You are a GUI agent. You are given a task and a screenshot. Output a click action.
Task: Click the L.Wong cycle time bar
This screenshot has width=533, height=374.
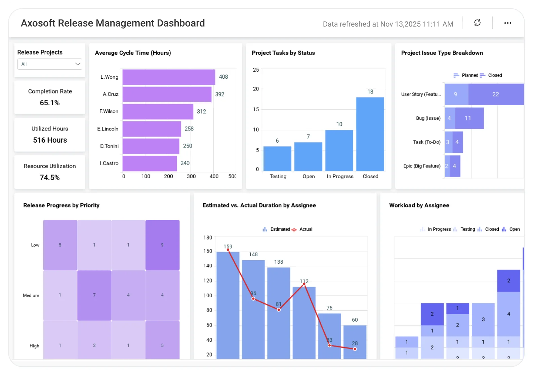pos(169,77)
